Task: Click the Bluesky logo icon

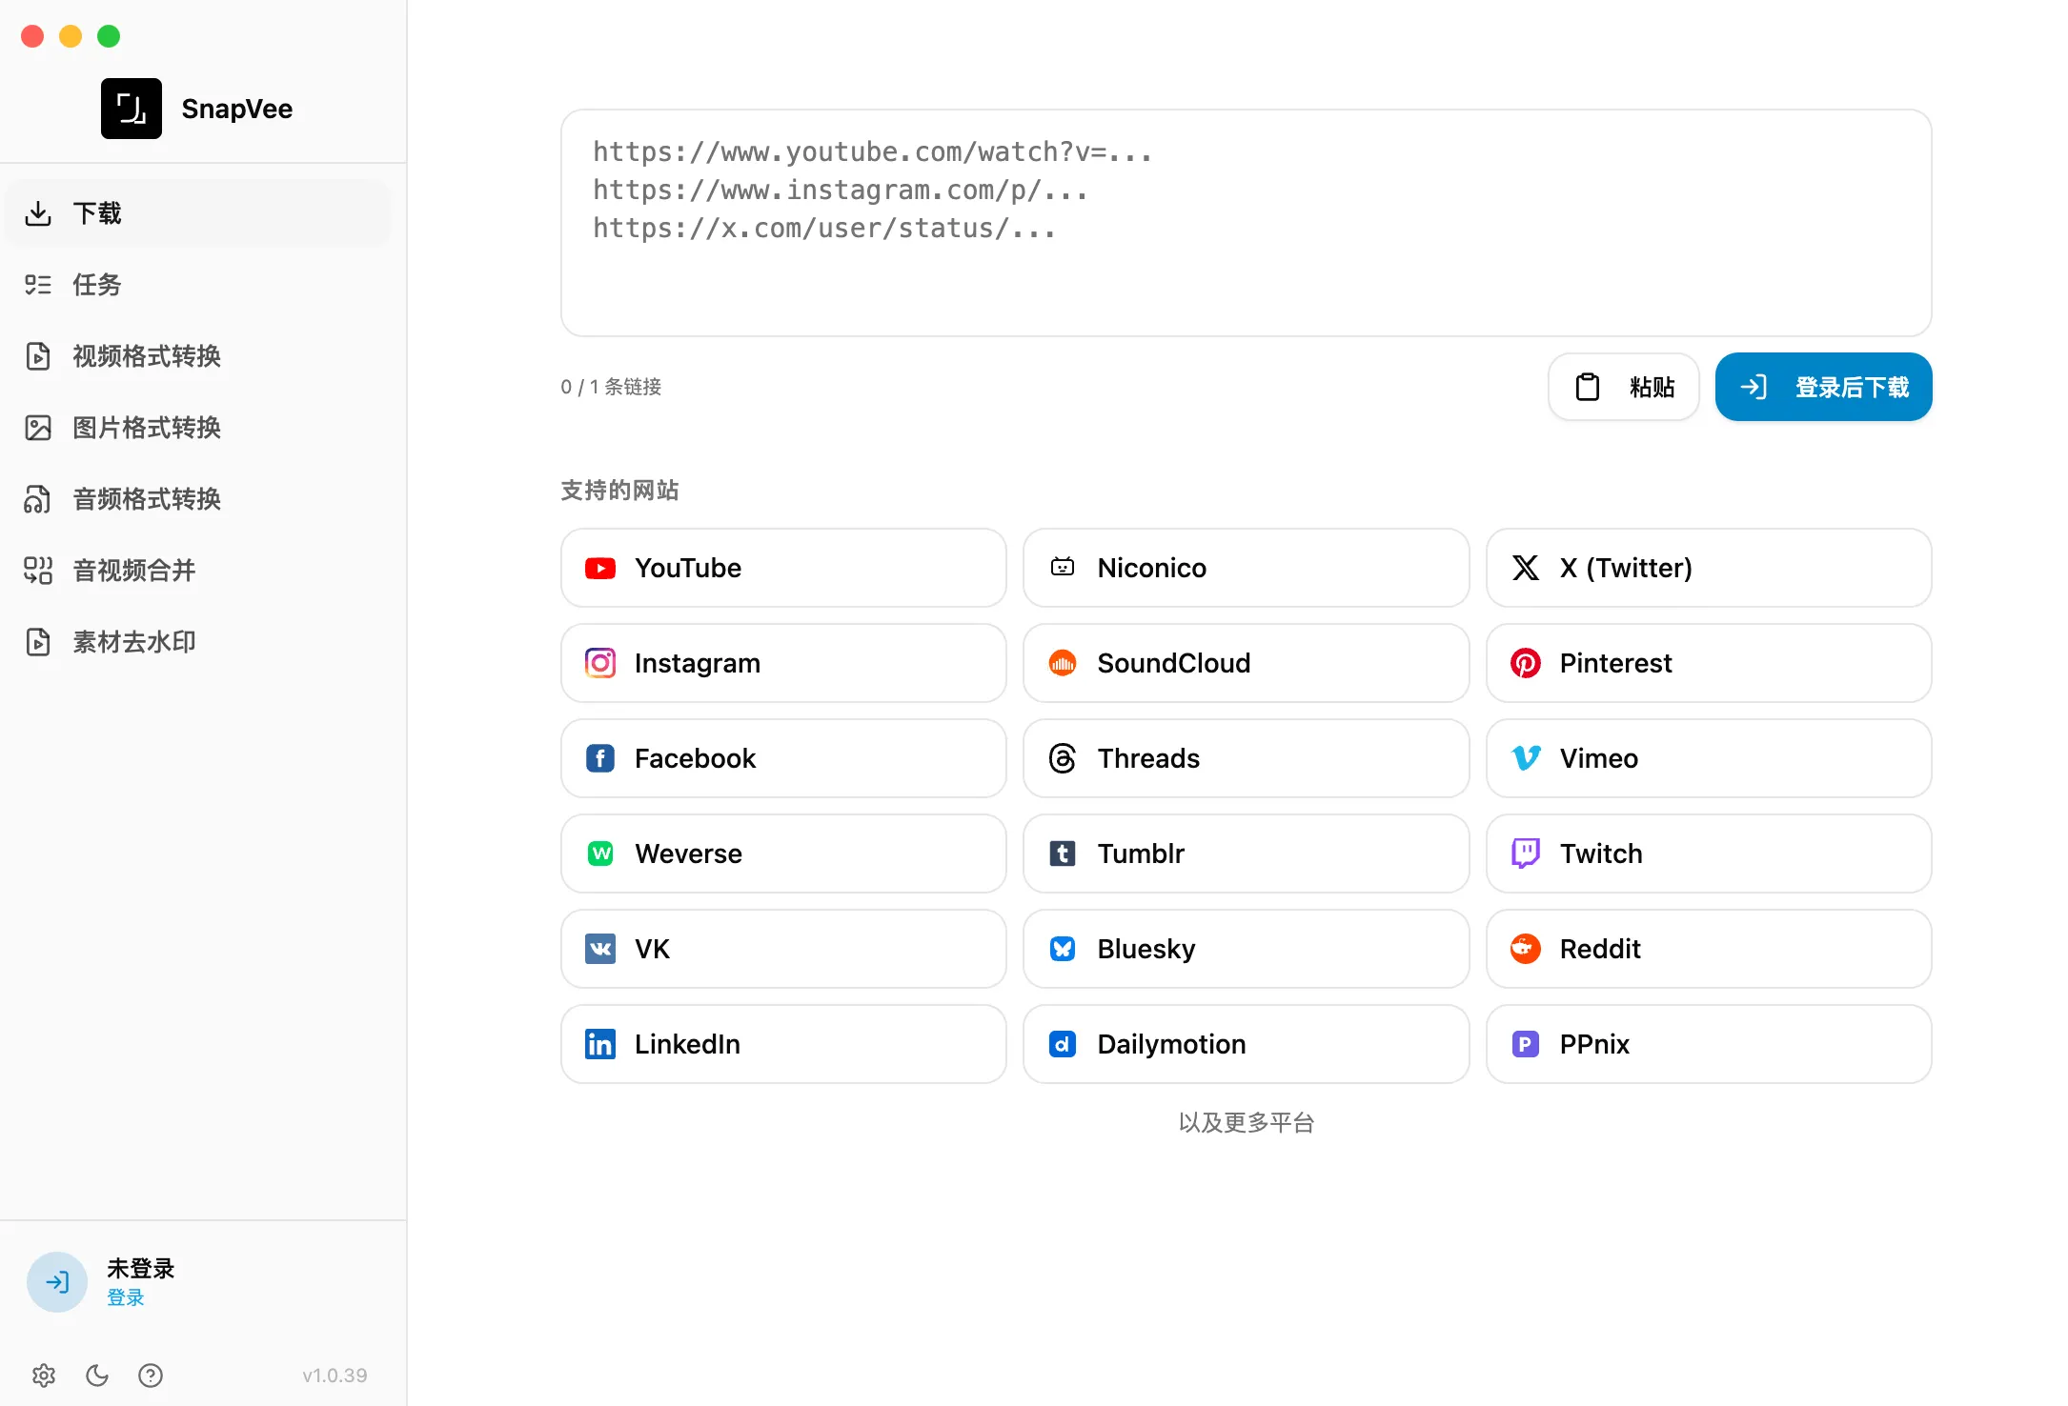Action: (1063, 949)
